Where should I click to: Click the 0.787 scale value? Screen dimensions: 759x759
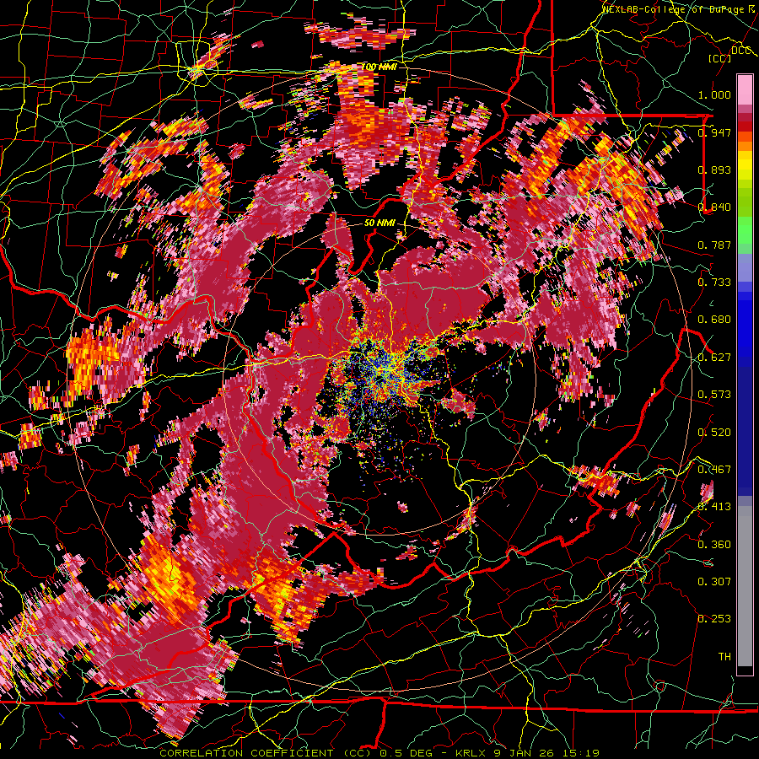pyautogui.click(x=714, y=245)
